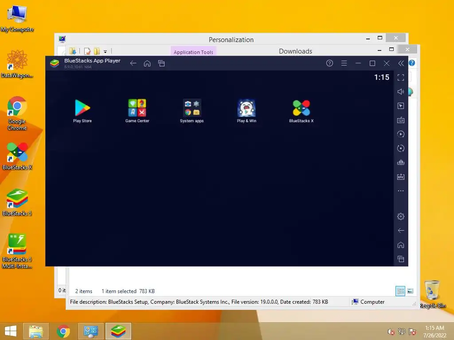Open the BlueStacks 5 desktop shortcut
Screen dimensions: 454x340
(x=17, y=202)
